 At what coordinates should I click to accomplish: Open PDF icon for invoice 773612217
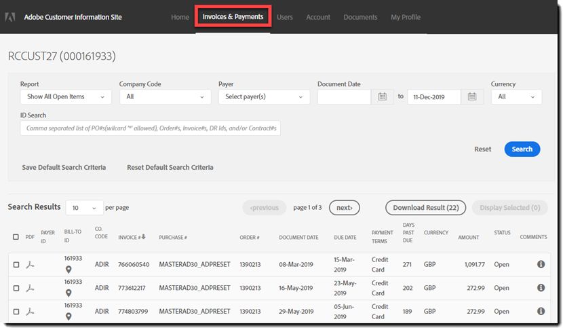[30, 288]
